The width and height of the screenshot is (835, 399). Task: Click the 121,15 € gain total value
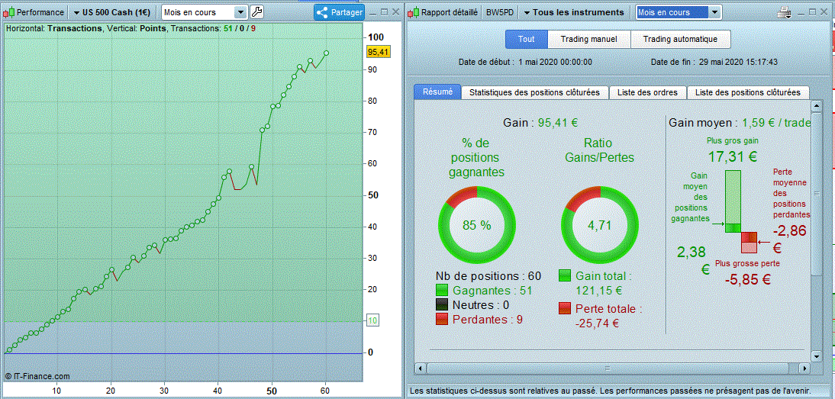(599, 291)
